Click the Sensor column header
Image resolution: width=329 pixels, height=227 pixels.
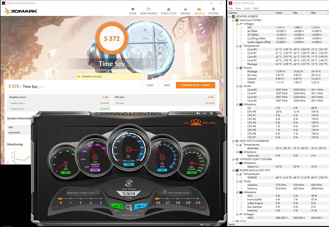(x=251, y=13)
